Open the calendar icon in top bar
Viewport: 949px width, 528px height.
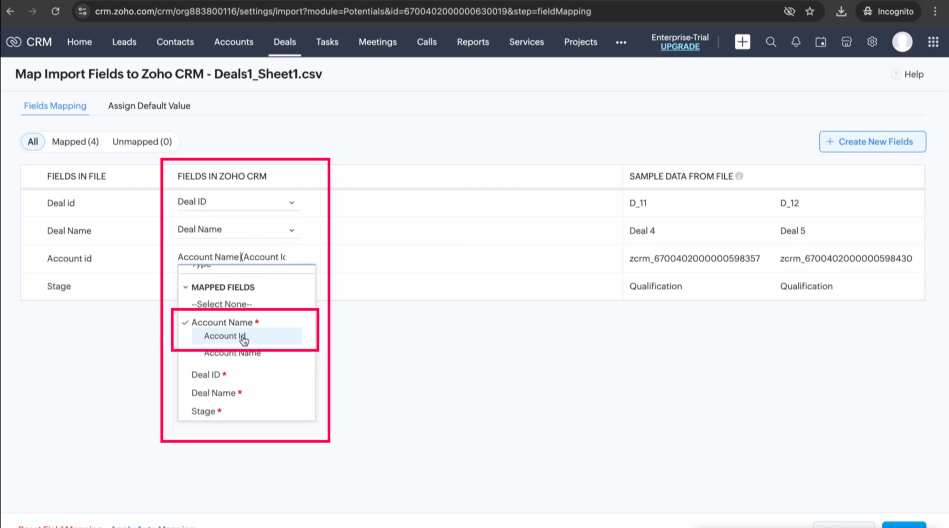(820, 42)
